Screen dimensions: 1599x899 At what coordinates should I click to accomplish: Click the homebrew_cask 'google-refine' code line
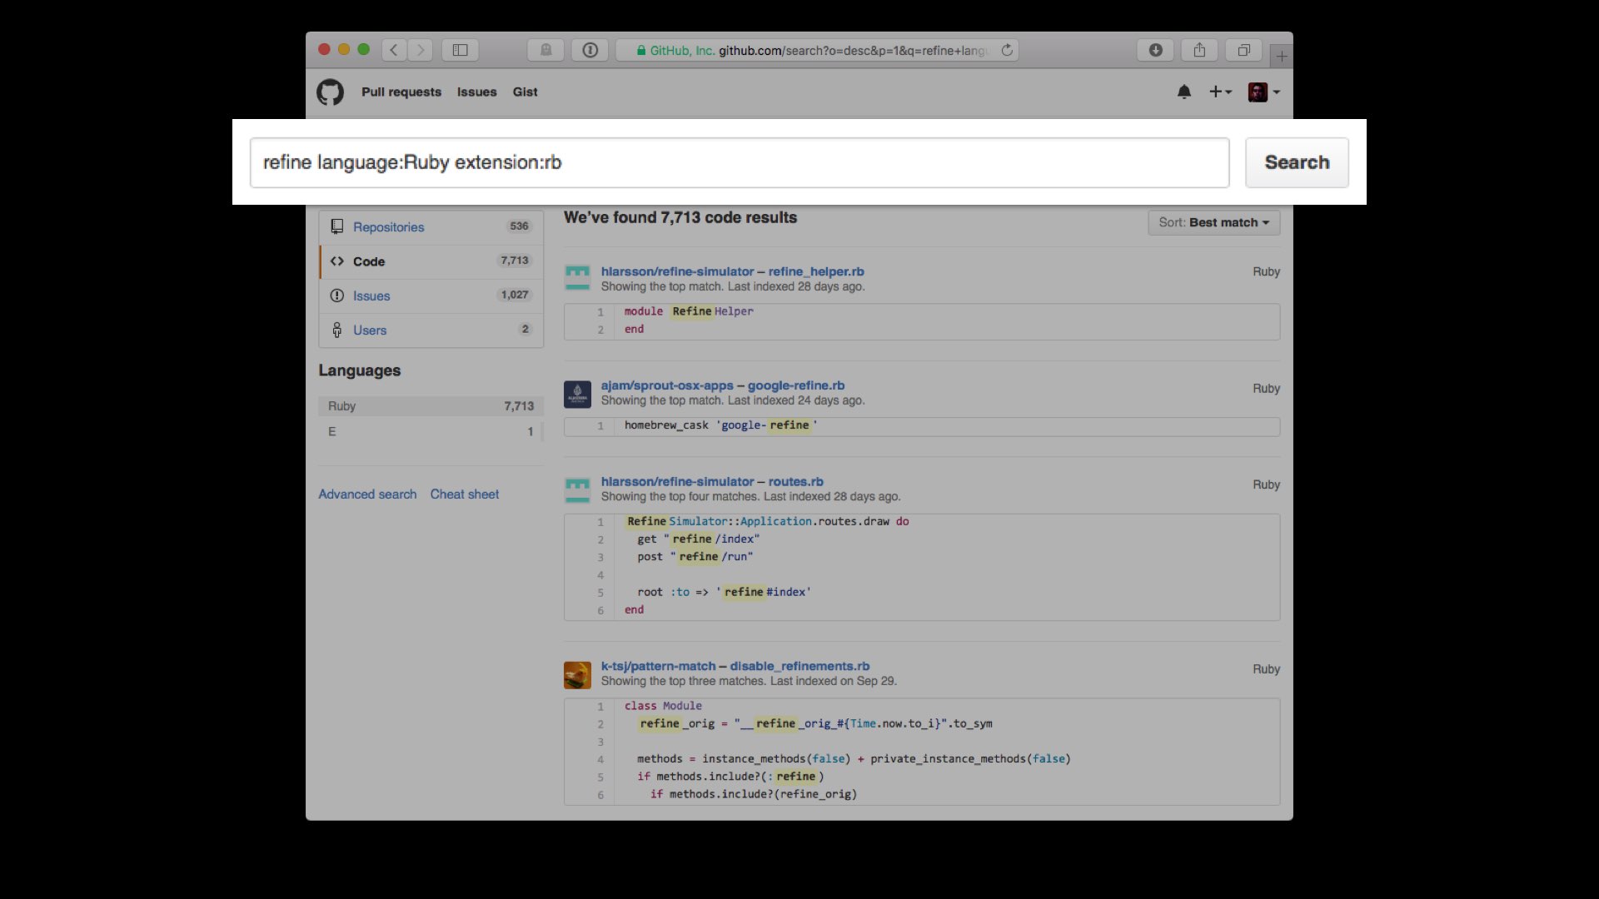click(721, 425)
